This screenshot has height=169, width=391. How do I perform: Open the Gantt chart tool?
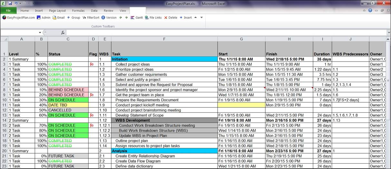[137, 18]
